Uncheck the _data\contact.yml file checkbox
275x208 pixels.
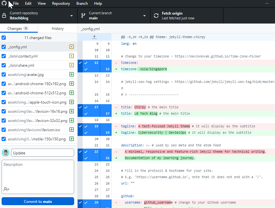pyautogui.click(x=4, y=56)
